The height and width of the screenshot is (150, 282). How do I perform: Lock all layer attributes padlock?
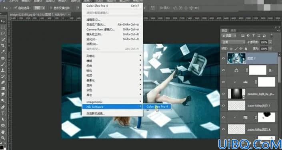pyautogui.click(x=246, y=49)
